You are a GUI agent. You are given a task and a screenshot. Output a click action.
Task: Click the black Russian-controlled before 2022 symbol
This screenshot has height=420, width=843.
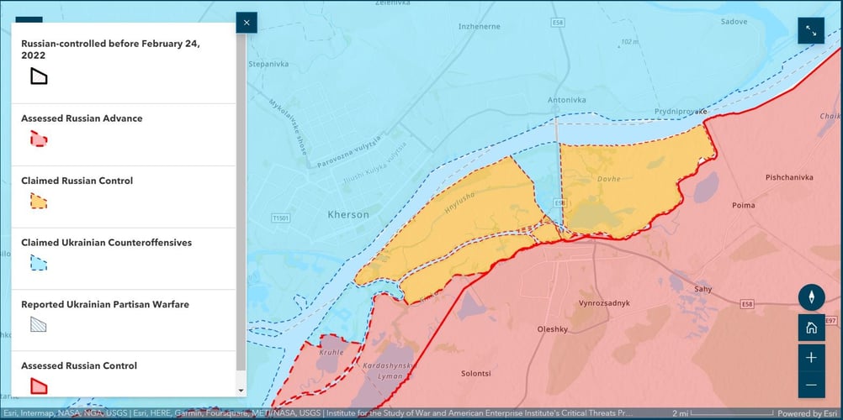tap(39, 76)
